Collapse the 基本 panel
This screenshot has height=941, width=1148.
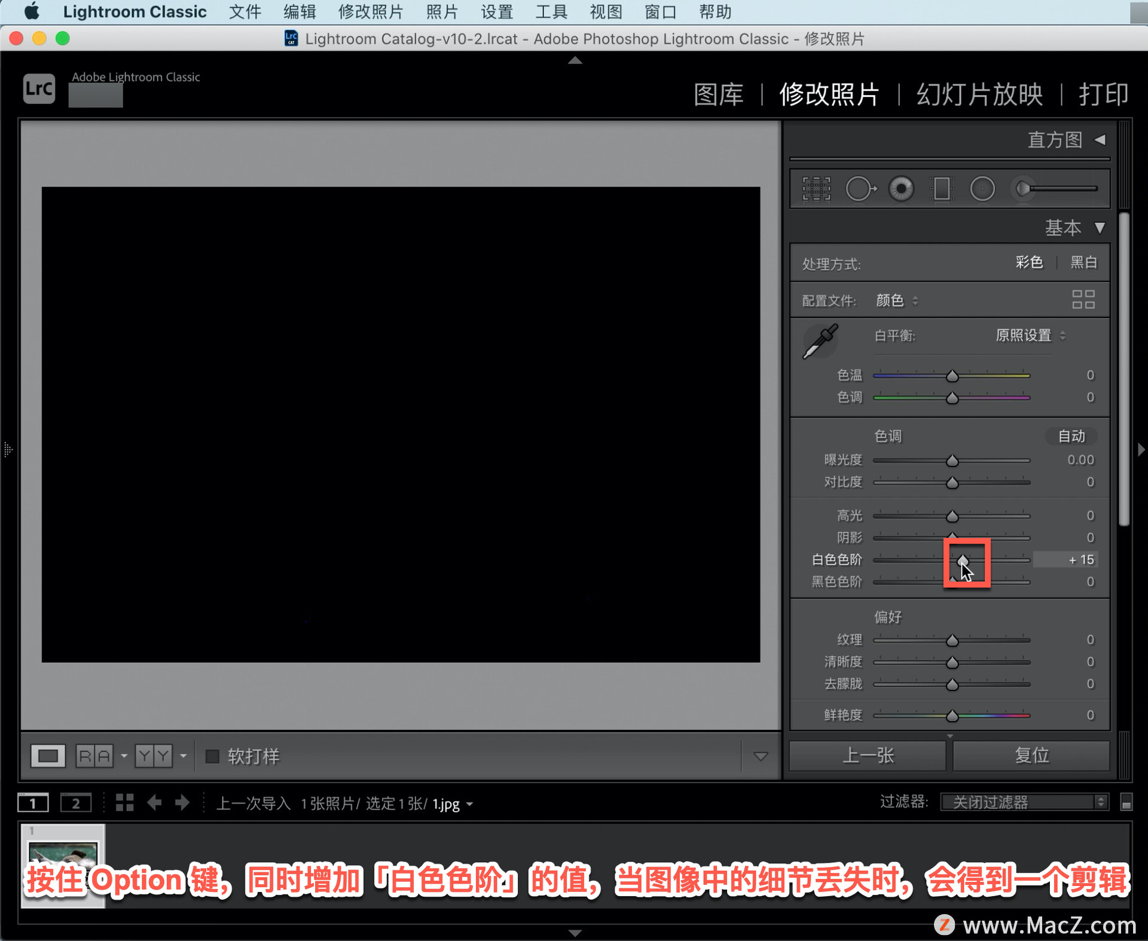click(1100, 228)
